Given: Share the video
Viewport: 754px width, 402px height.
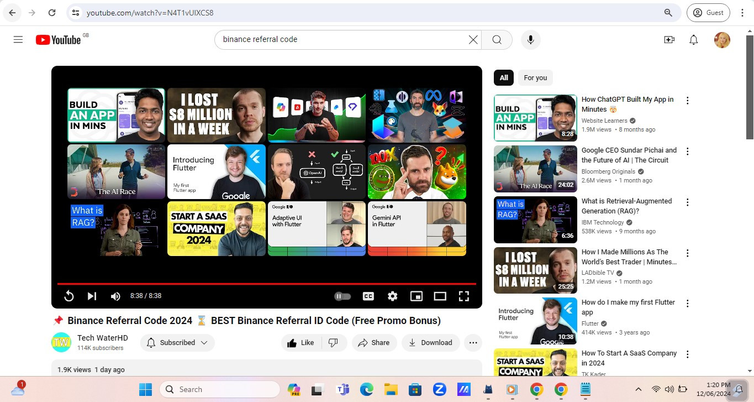Looking at the screenshot, I should 374,343.
